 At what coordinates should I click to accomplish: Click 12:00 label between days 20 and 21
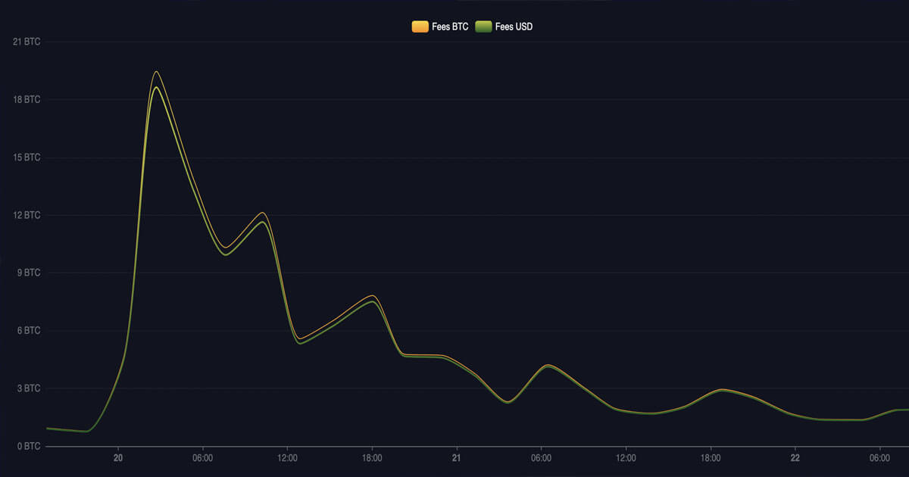point(287,458)
